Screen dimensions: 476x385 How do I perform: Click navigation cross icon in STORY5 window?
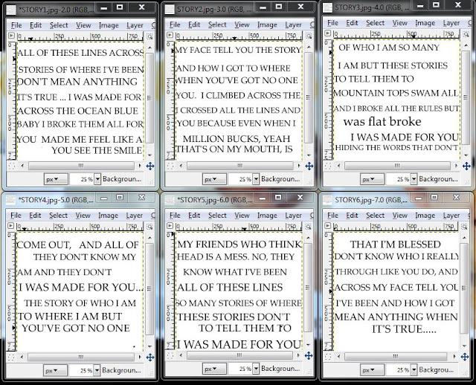point(309,355)
